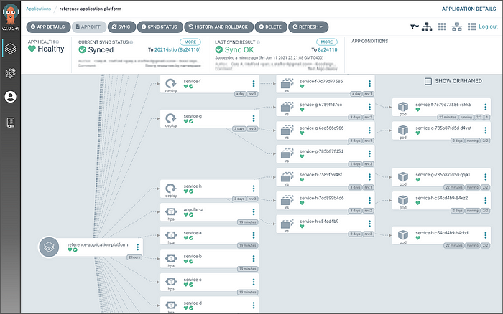Click the reference-application-platform application icon

[49, 247]
